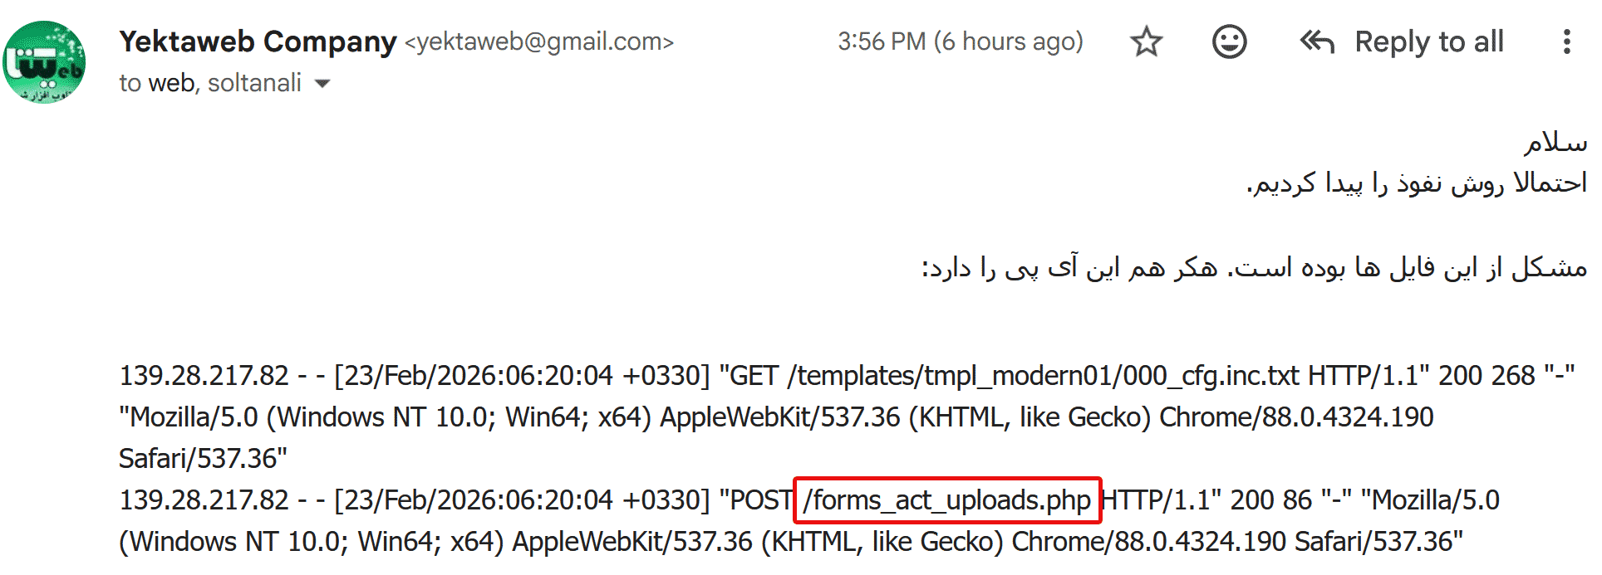1602x575 pixels.
Task: Click the Yektaweb green sender avatar
Action: pyautogui.click(x=44, y=62)
